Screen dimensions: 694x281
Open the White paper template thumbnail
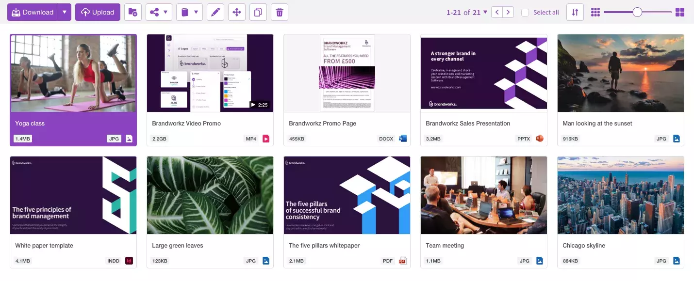[73, 195]
